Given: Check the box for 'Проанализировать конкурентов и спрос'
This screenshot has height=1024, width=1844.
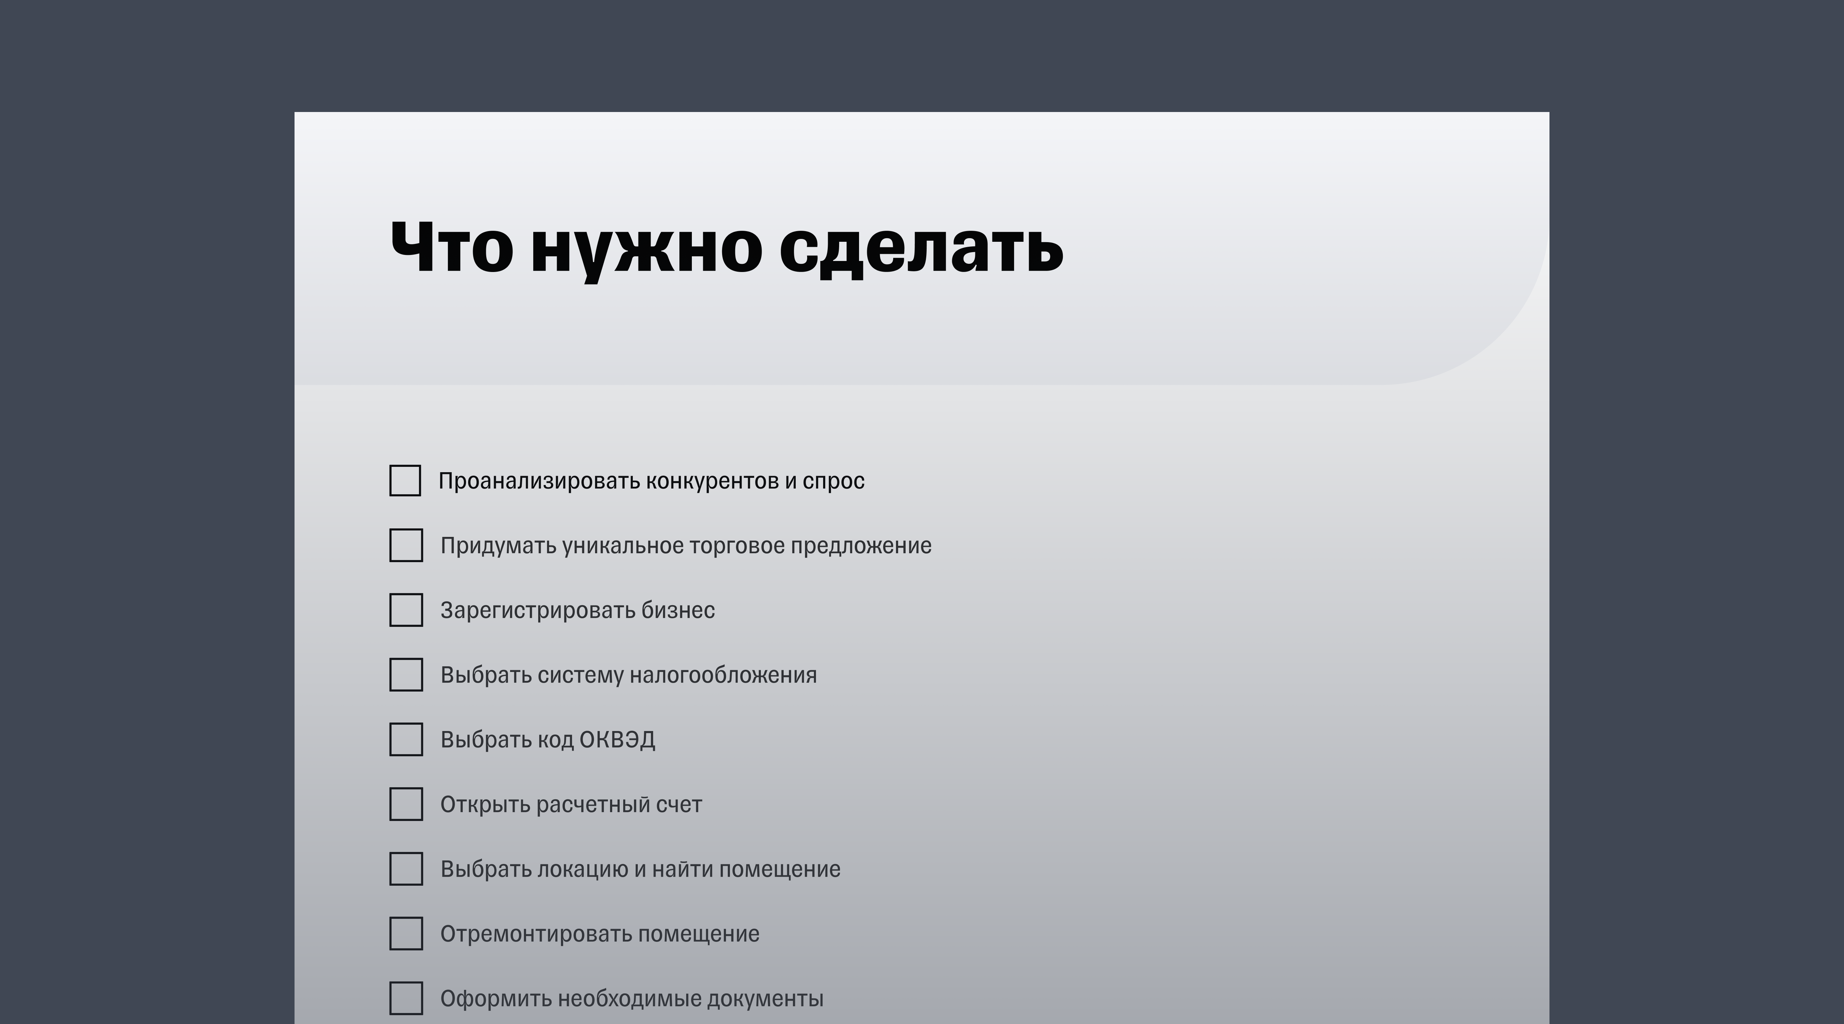Looking at the screenshot, I should pyautogui.click(x=405, y=481).
